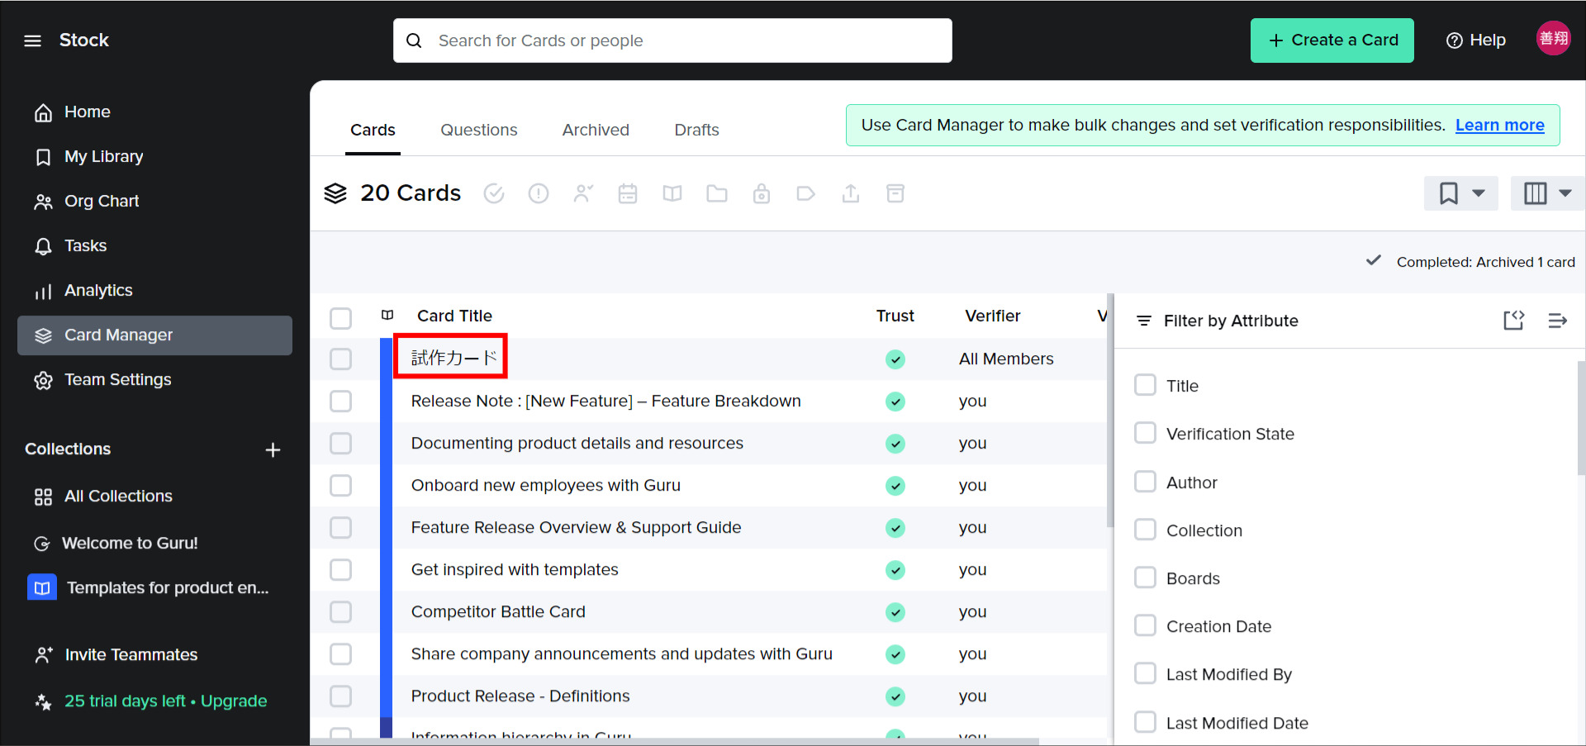The image size is (1586, 746).
Task: Click the Card Title column header
Action: coord(454,316)
